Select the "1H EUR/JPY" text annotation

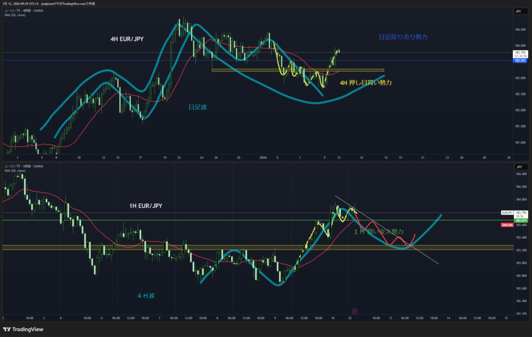tap(146, 206)
